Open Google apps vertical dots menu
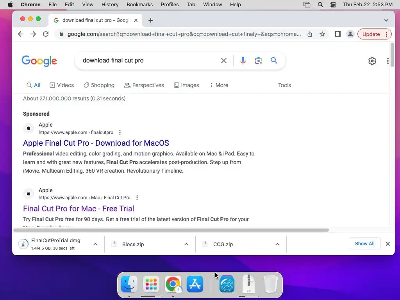The width and height of the screenshot is (400, 300). click(388, 61)
